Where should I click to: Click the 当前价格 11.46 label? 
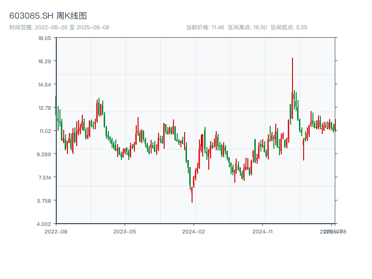tap(205, 27)
